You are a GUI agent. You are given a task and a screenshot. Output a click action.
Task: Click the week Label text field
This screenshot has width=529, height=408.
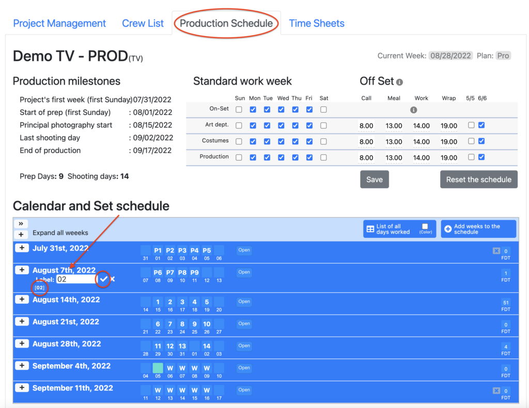[x=76, y=279]
